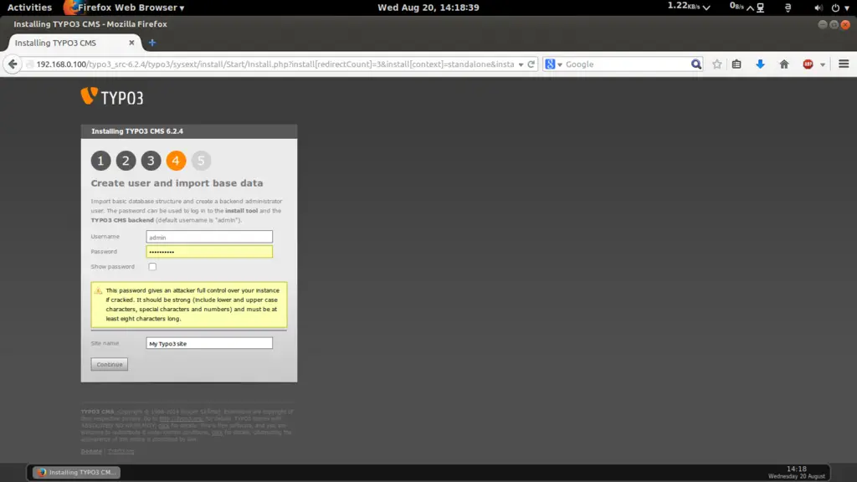Click the page identity icon in URL bar
Screen dimensions: 857x482
coord(29,64)
